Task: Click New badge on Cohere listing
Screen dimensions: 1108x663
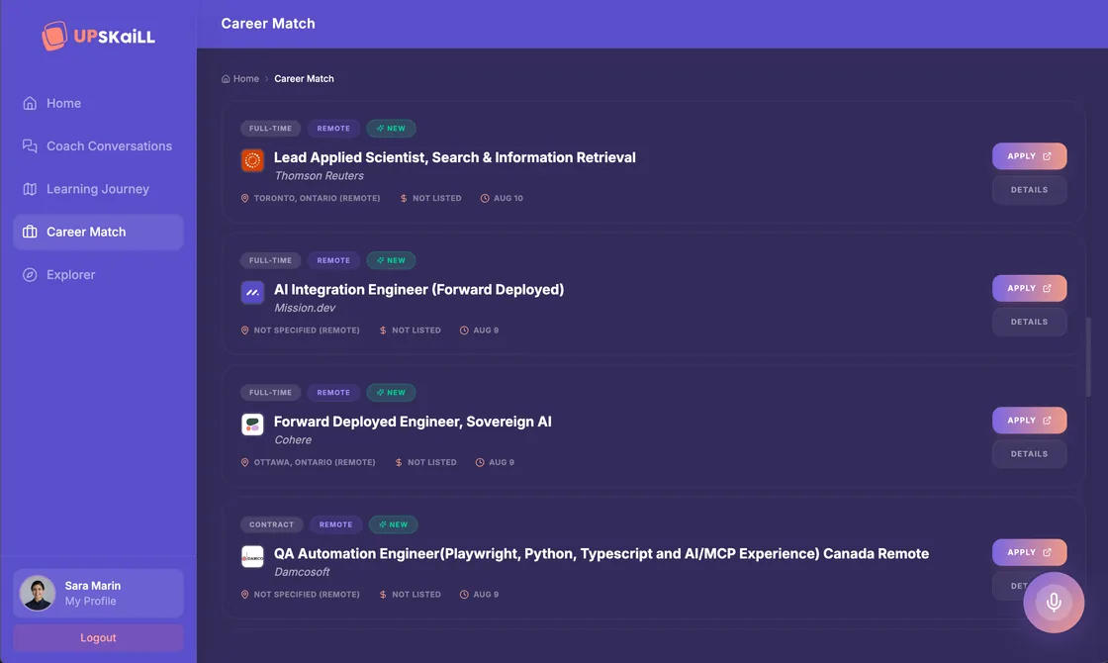Action: click(391, 392)
